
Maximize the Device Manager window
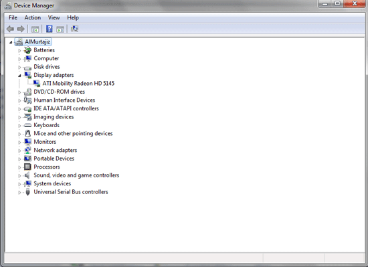click(337, 3)
